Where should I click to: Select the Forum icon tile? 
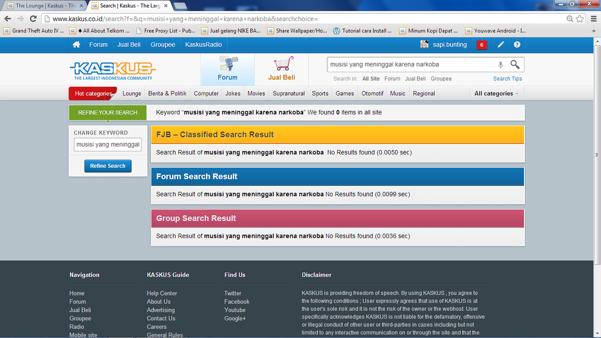click(x=228, y=69)
